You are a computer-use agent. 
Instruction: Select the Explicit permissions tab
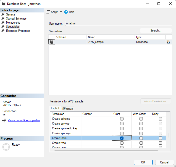55,109
